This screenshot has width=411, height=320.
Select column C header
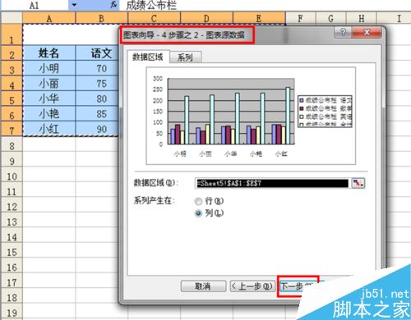[154, 18]
